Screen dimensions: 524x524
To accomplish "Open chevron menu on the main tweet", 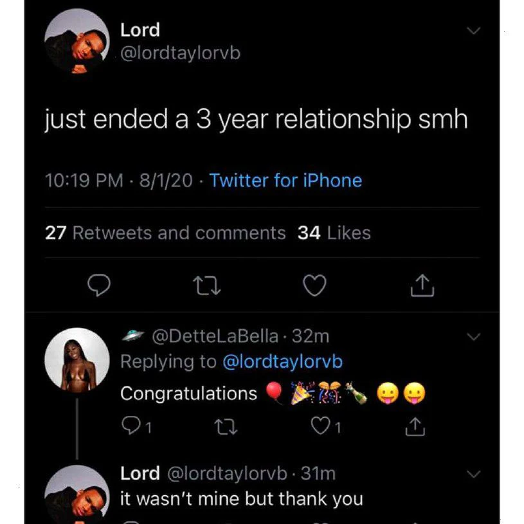I will (473, 32).
